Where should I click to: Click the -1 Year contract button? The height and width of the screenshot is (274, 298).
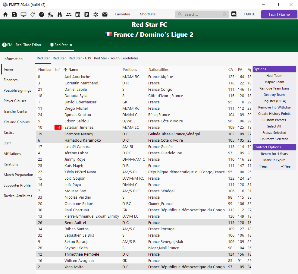[263, 166]
